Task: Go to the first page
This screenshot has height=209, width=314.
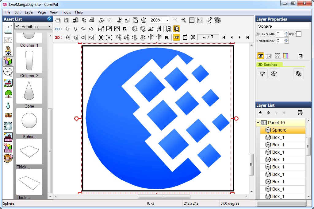Action: click(x=224, y=37)
